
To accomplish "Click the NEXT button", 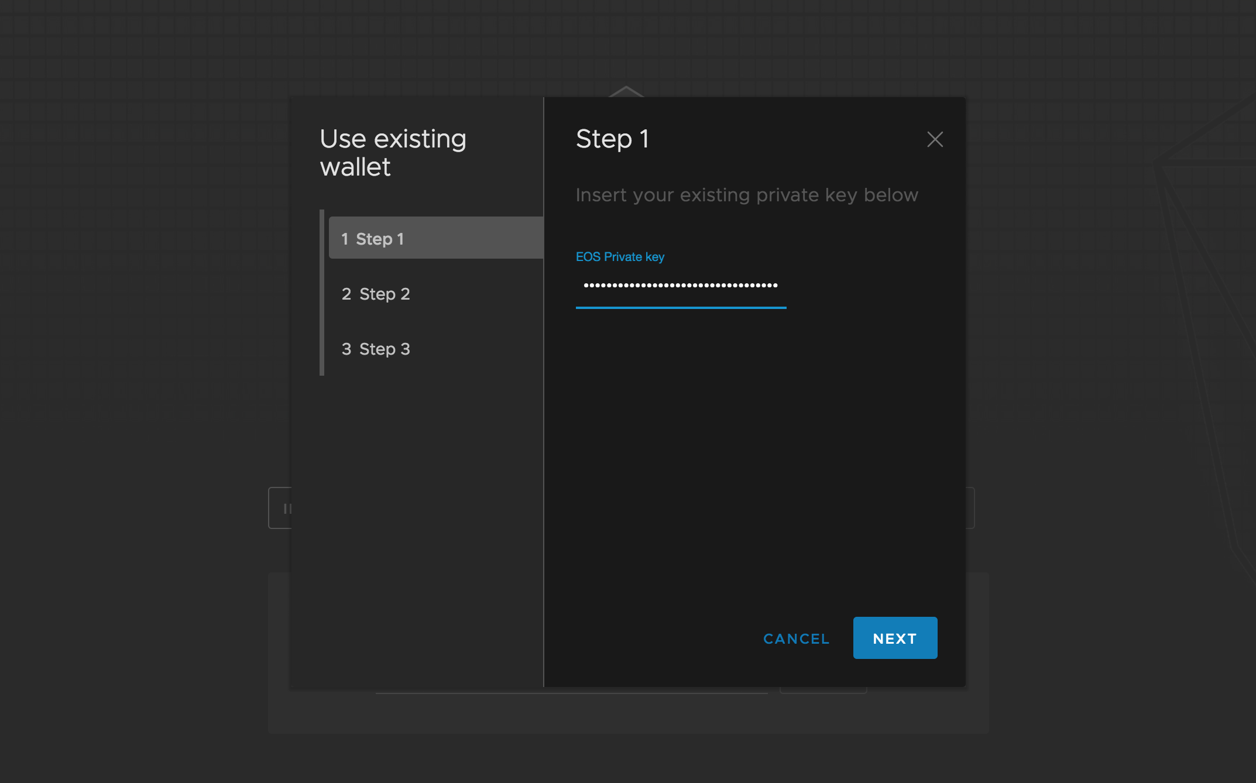I will pyautogui.click(x=895, y=638).
